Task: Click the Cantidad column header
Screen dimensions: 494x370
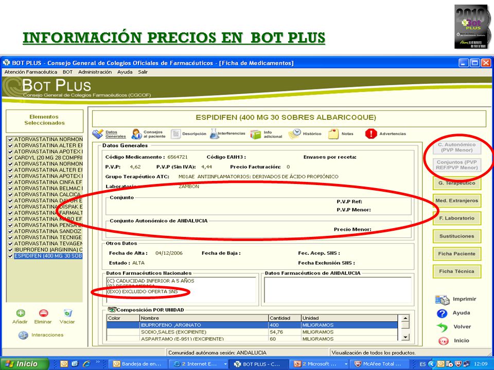Action: (285, 318)
